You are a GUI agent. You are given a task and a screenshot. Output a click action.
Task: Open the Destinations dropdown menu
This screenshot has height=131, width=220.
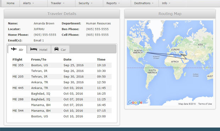coord(144,3)
